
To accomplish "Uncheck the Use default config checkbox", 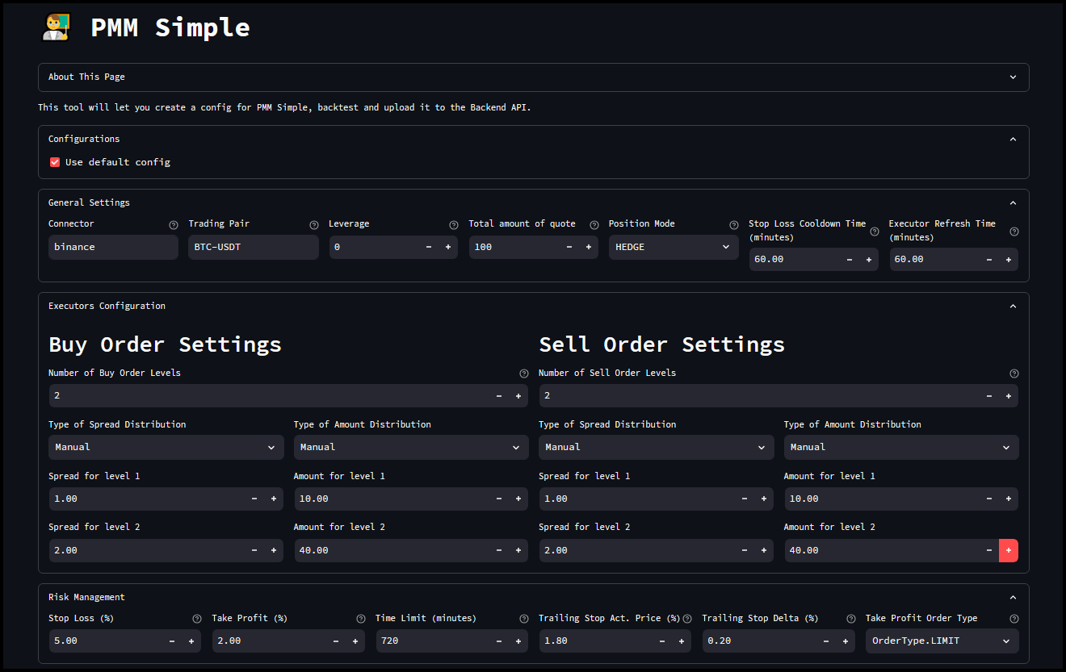I will click(54, 161).
